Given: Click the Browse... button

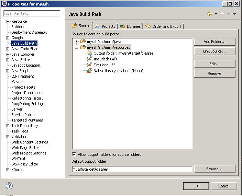Looking at the screenshot, I should point(214,169).
